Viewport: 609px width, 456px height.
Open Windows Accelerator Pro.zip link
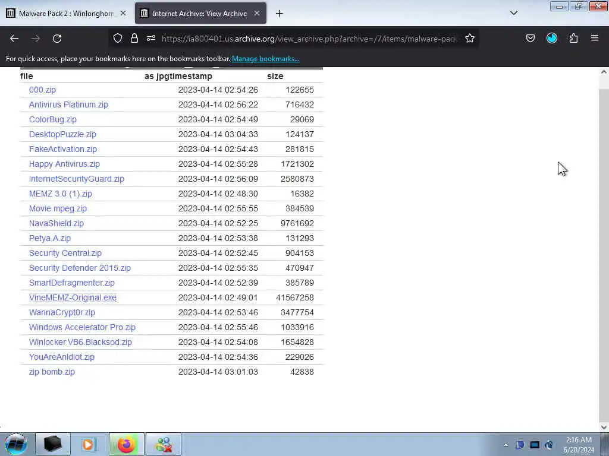[x=82, y=327]
